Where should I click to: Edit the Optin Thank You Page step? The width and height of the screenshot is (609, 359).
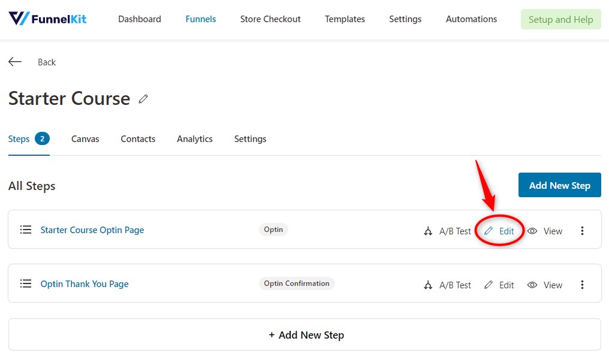click(x=499, y=285)
